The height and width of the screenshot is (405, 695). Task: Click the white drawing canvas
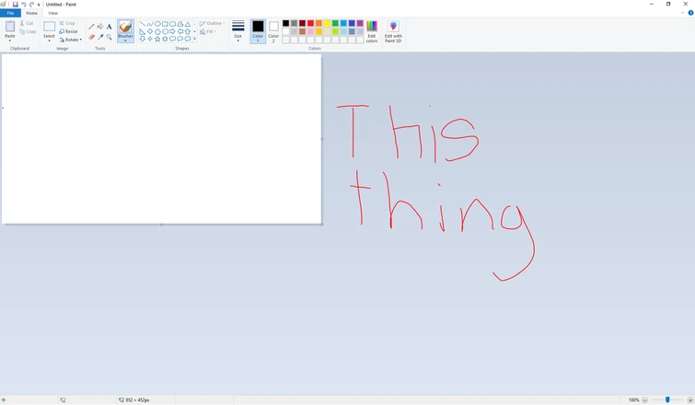pos(161,139)
